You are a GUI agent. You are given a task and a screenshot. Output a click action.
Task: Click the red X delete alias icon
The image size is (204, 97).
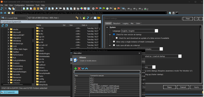79,68
